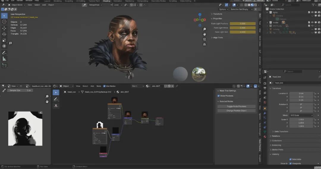Switch to Shading workspace tab
Screen dimensions: 321x169
click(106, 1)
